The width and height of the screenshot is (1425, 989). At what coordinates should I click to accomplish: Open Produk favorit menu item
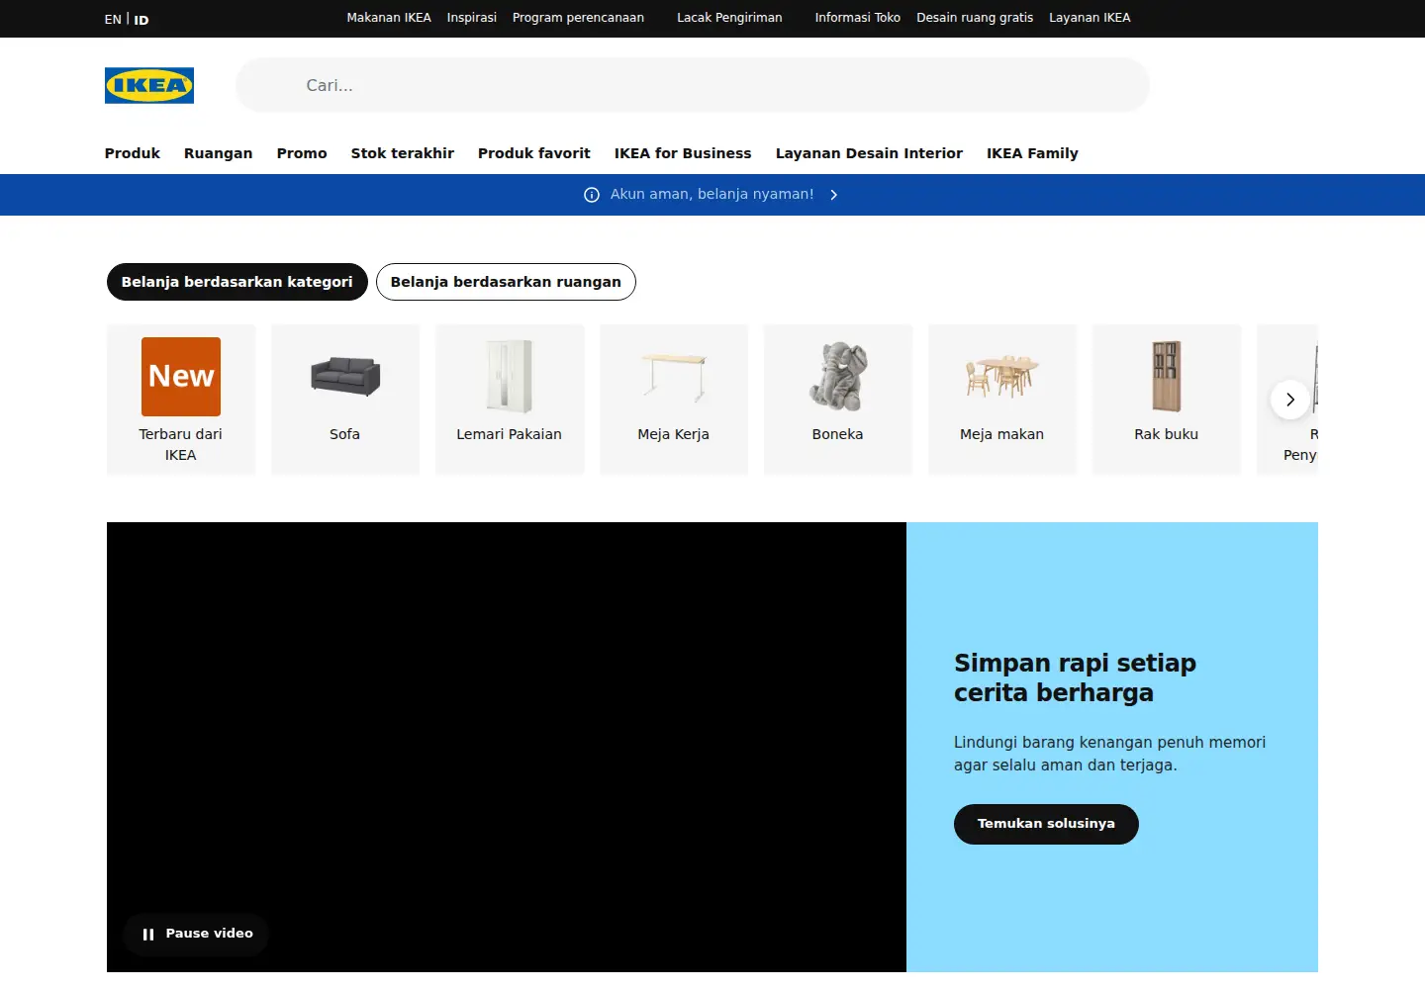click(534, 153)
